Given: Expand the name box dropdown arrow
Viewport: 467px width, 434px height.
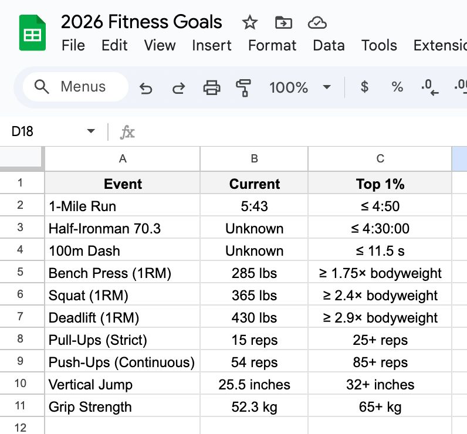Looking at the screenshot, I should (90, 131).
